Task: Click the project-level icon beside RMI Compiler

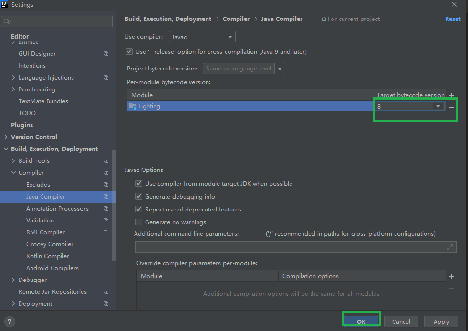Action: click(x=106, y=232)
